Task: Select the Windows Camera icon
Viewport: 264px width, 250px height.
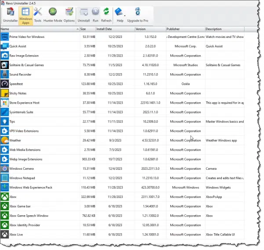Action: click(4, 168)
